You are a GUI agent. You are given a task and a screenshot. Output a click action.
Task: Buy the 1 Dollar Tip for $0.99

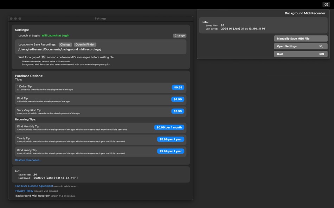(178, 88)
